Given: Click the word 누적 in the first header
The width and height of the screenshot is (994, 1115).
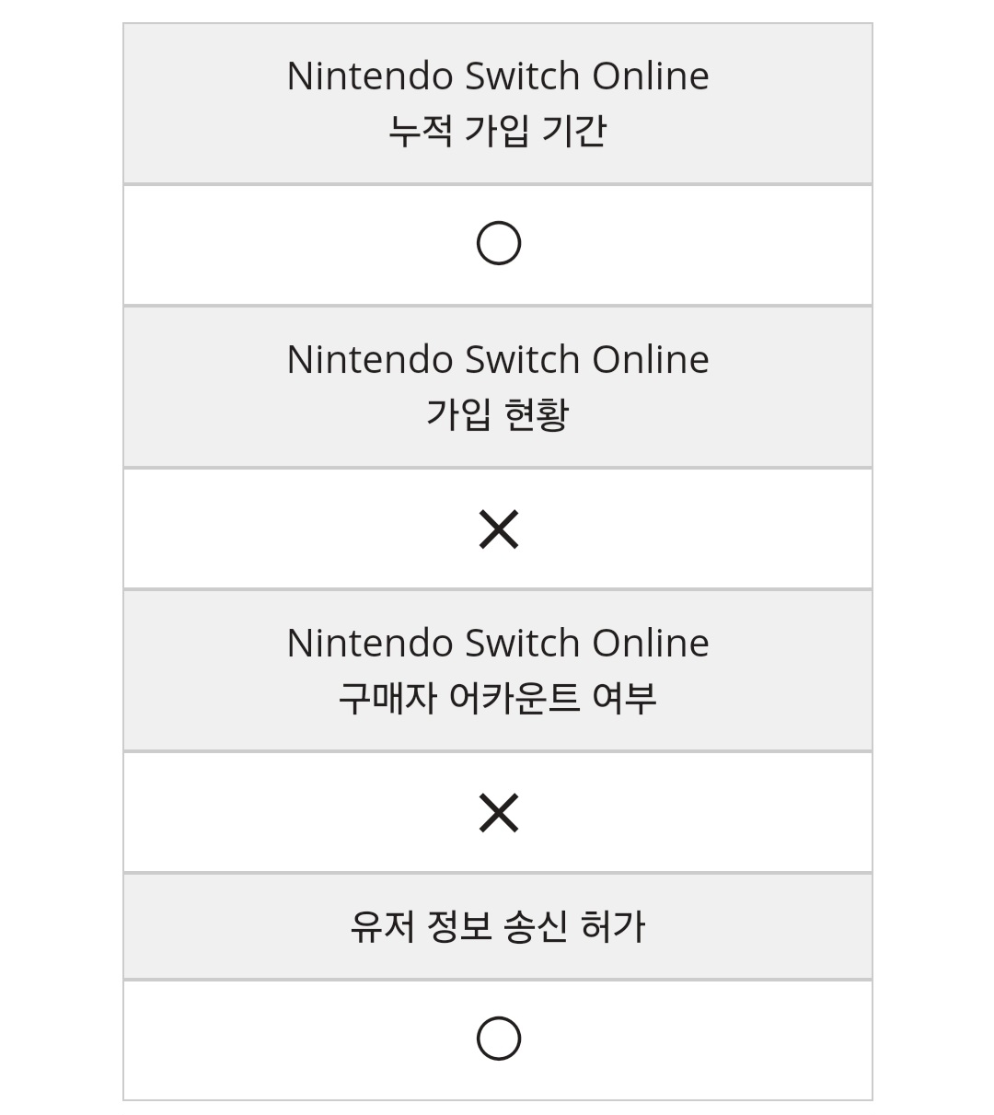Looking at the screenshot, I should [420, 131].
